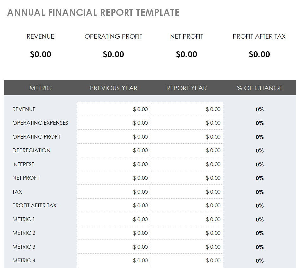303x268 pixels.
Task: Select the Report Year column header
Action: pyautogui.click(x=186, y=88)
